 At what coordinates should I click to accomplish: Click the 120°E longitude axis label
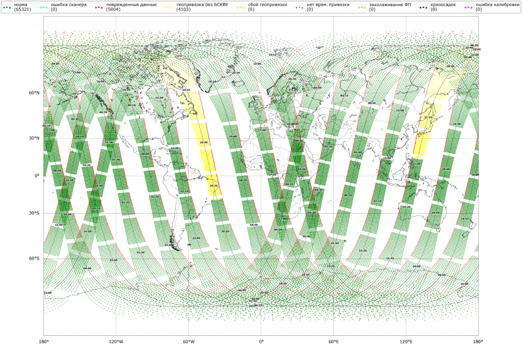tap(406, 340)
